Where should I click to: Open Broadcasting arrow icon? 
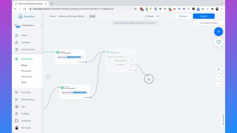point(17,99)
